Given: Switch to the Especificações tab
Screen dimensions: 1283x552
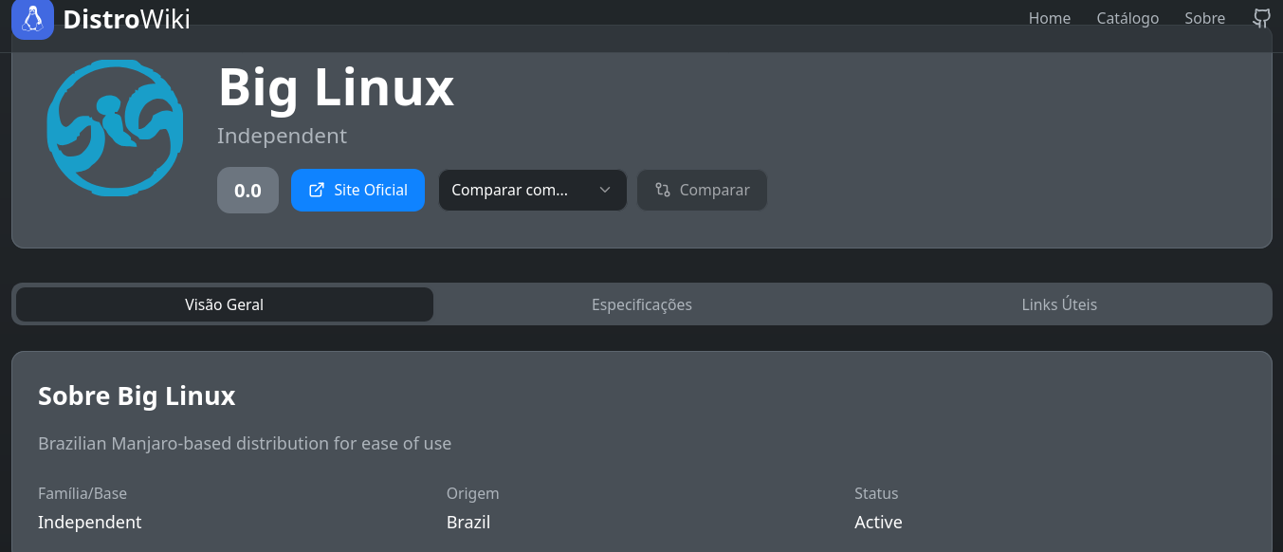Looking at the screenshot, I should pos(642,304).
